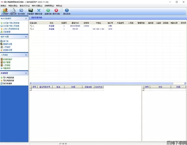Click the 通信方式 column header

pyautogui.click(x=75, y=23)
